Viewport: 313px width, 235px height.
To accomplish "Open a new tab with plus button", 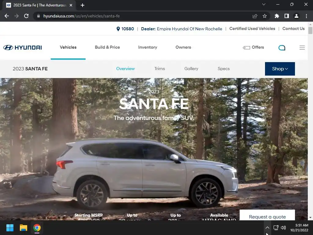I will [83, 5].
